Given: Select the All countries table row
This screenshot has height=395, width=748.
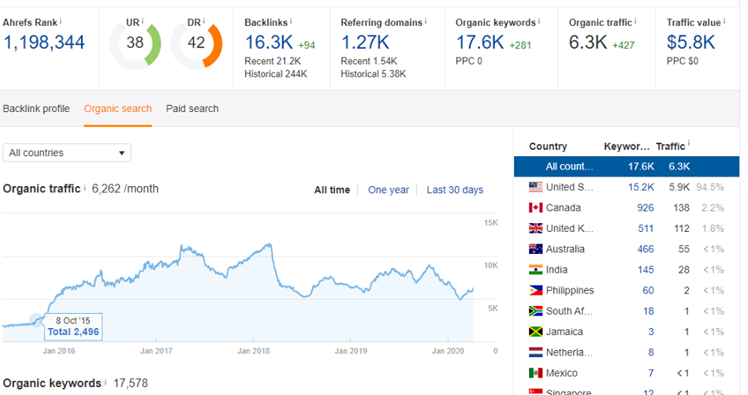Looking at the screenshot, I should [626, 166].
